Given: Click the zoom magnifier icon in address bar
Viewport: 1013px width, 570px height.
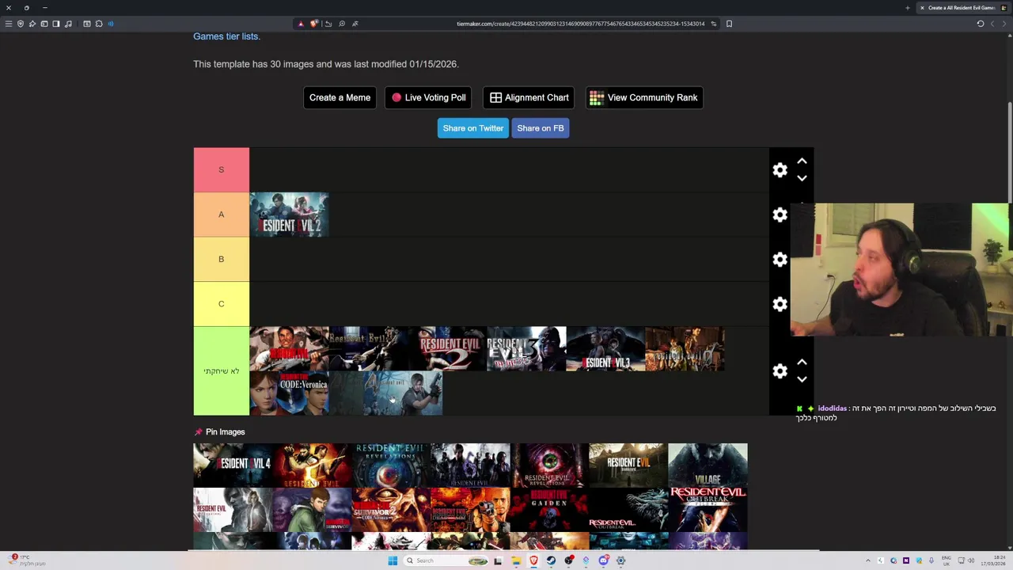Looking at the screenshot, I should [342, 24].
